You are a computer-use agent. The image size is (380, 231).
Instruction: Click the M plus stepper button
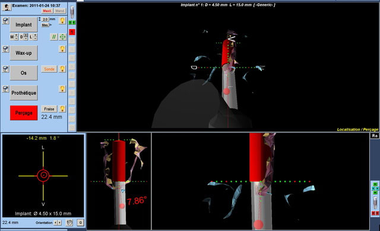[x=16, y=36]
